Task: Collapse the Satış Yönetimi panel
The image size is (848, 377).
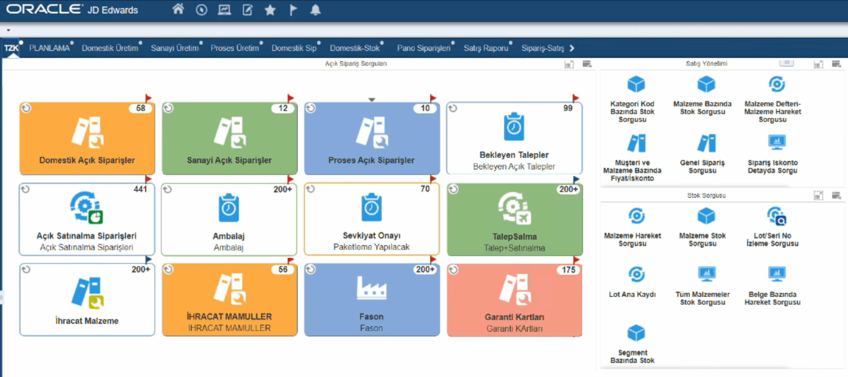Action: click(x=787, y=63)
